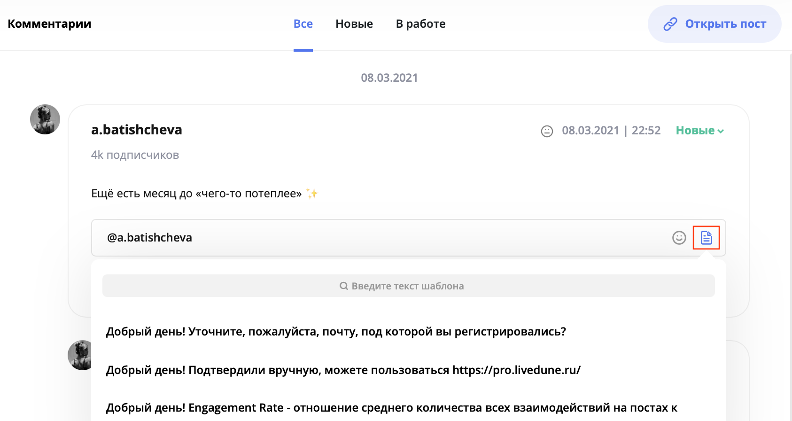This screenshot has height=421, width=792.
Task: Click the partially hidden second comment avatar
Action: coord(80,355)
